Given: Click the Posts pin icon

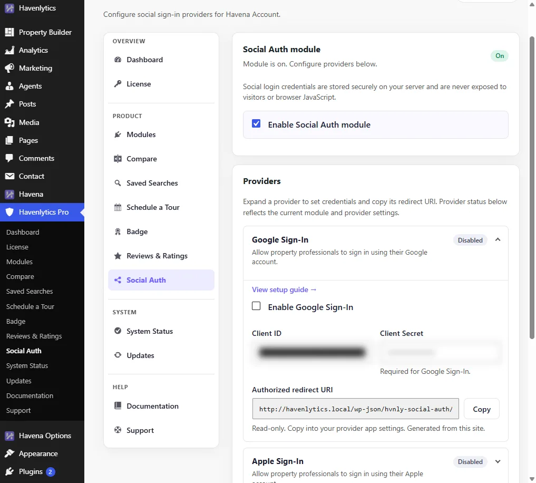Looking at the screenshot, I should coord(9,104).
